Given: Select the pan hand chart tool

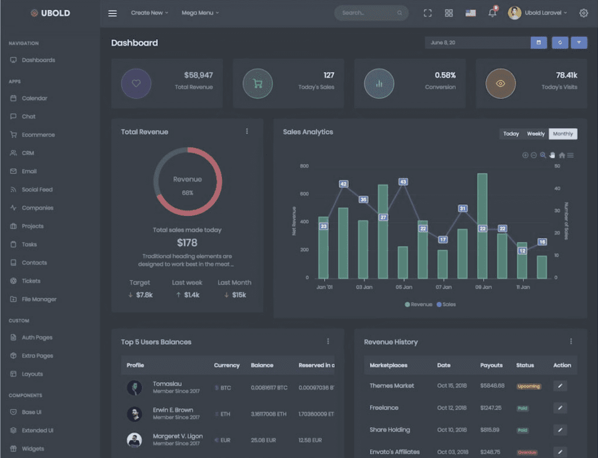Looking at the screenshot, I should (x=552, y=155).
